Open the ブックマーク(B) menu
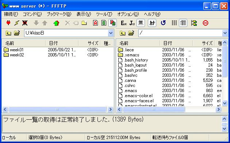The width and height of the screenshot is (230, 143). tap(59, 14)
